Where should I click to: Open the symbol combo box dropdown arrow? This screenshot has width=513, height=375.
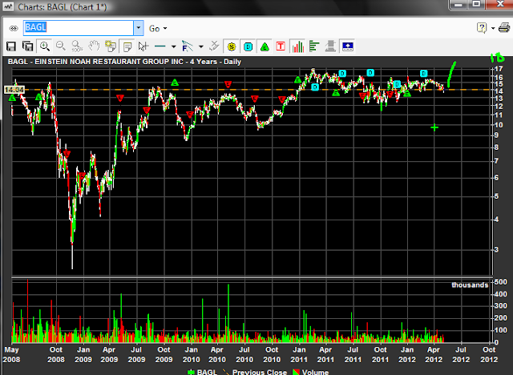[x=139, y=28]
